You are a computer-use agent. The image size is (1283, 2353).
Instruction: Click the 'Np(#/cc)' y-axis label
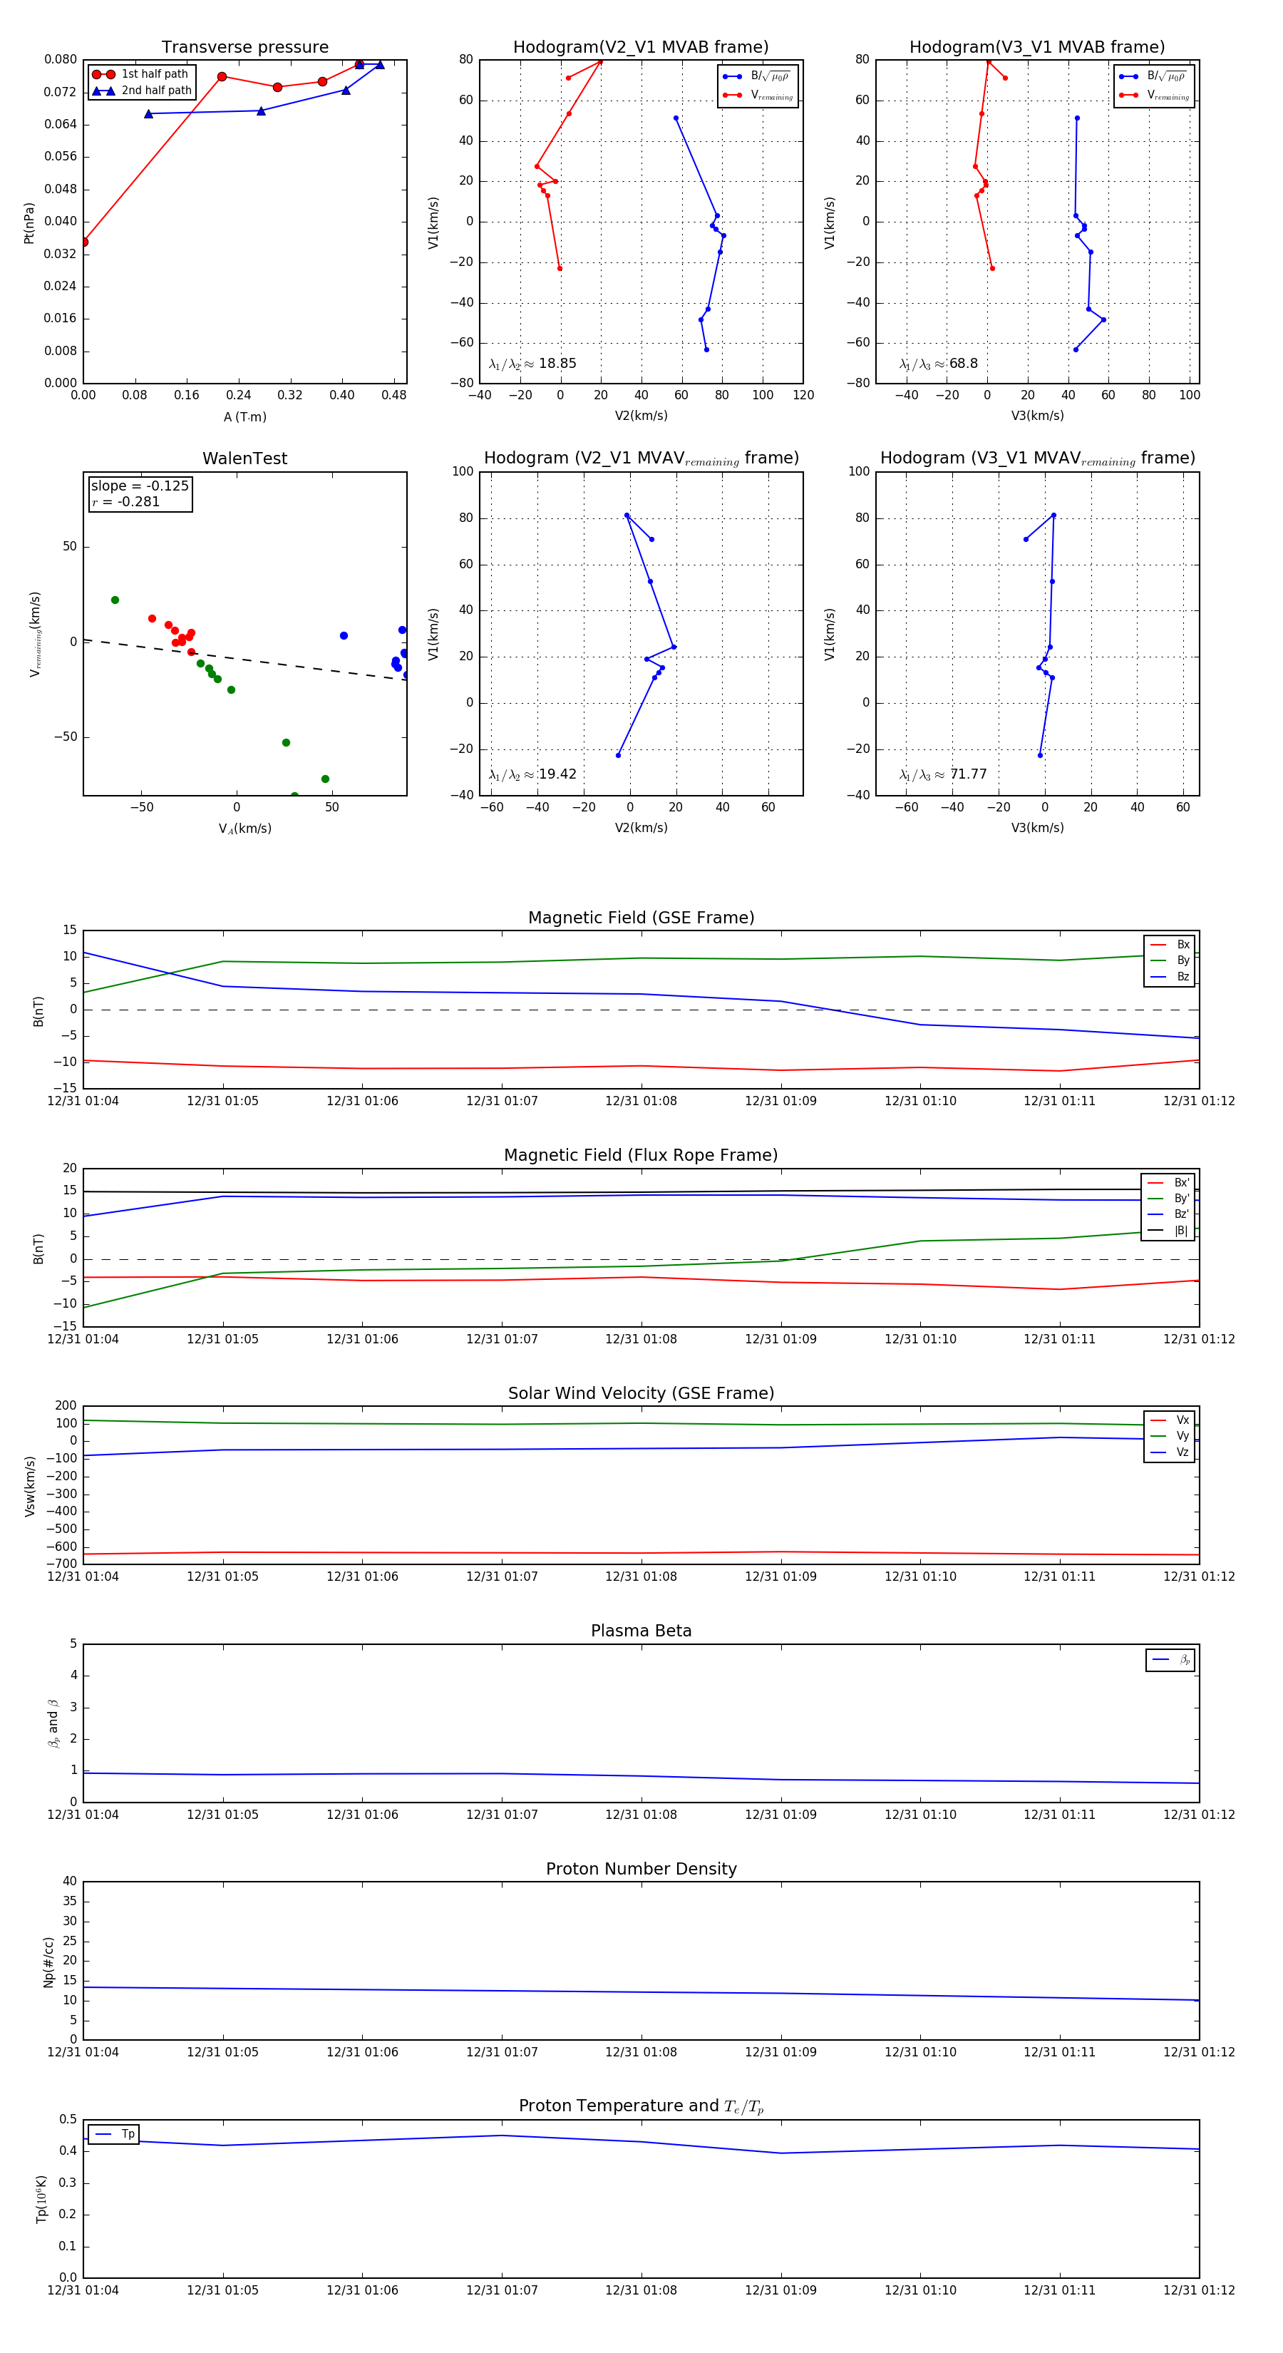tap(48, 1961)
